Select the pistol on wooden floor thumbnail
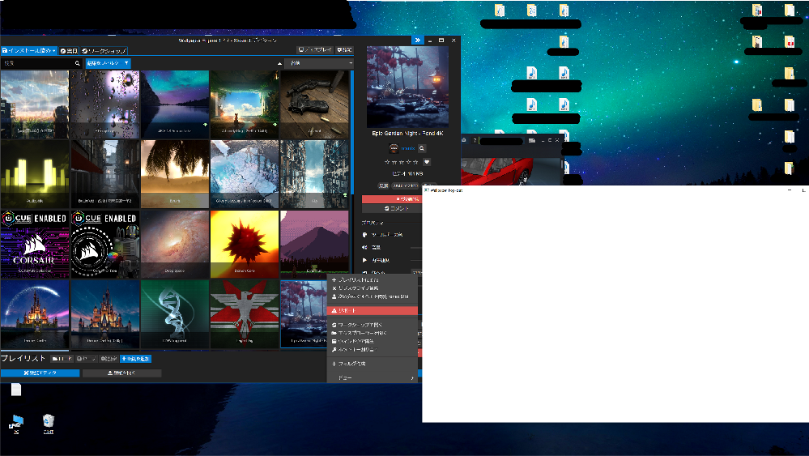The width and height of the screenshot is (809, 456). (x=314, y=104)
